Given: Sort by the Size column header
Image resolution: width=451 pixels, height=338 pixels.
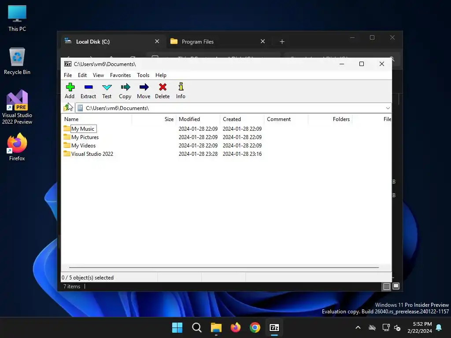Looking at the screenshot, I should coord(154,119).
